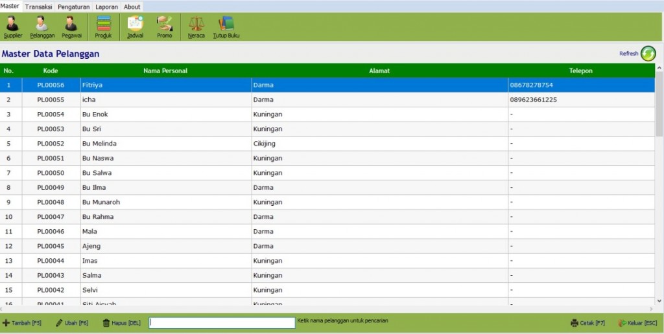Open the Neraca balance scale icon

[x=196, y=27]
